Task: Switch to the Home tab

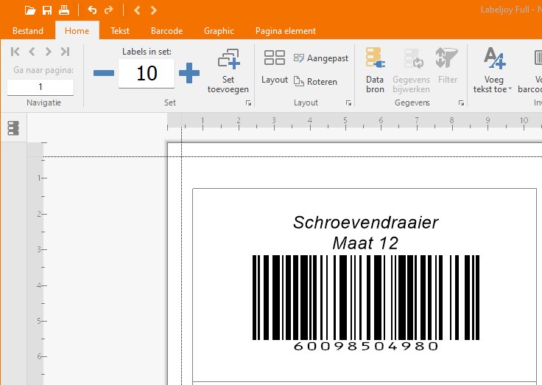Action: (77, 31)
